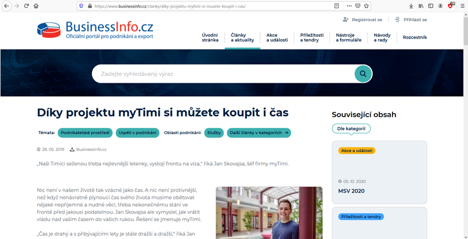Click the BusinessInfo.cz pie chart logo

(x=49, y=30)
